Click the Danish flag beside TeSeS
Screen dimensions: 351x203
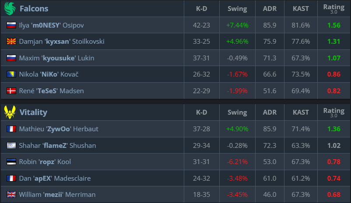pyautogui.click(x=11, y=91)
